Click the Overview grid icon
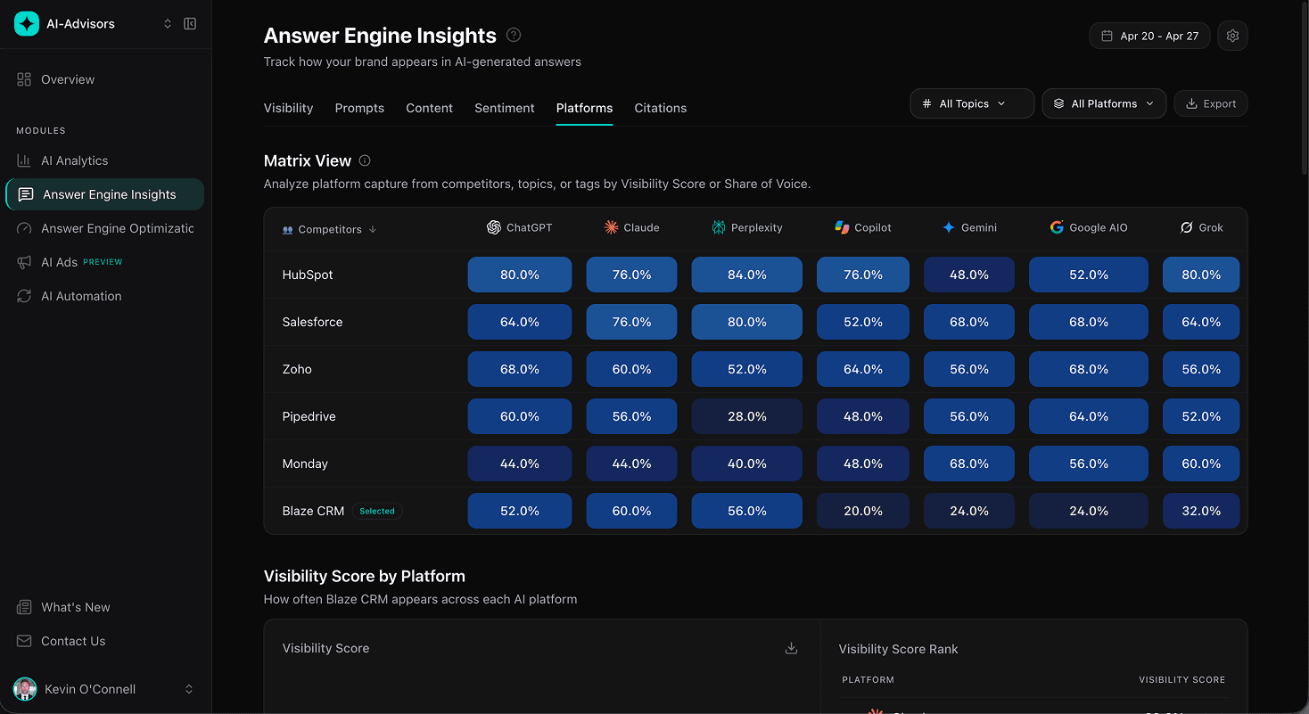 [x=24, y=79]
